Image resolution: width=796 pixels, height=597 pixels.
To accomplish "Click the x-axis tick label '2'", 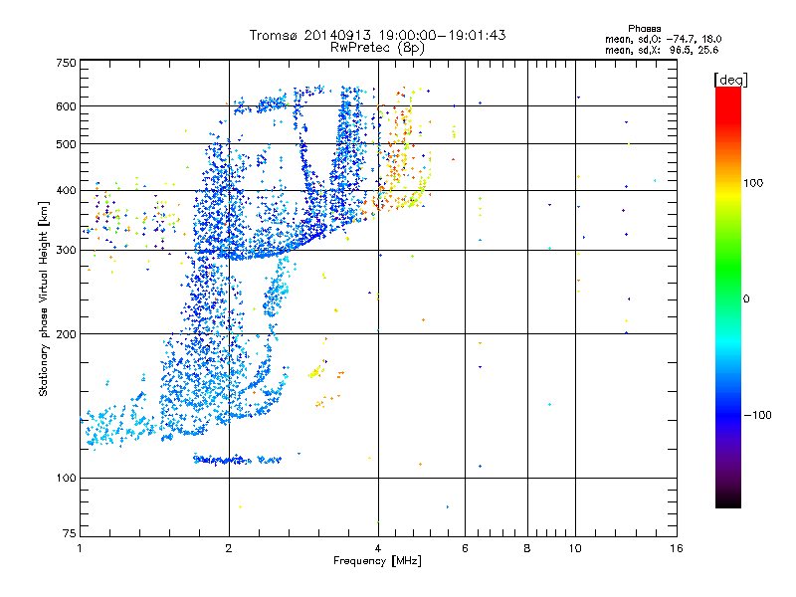I will coord(229,548).
